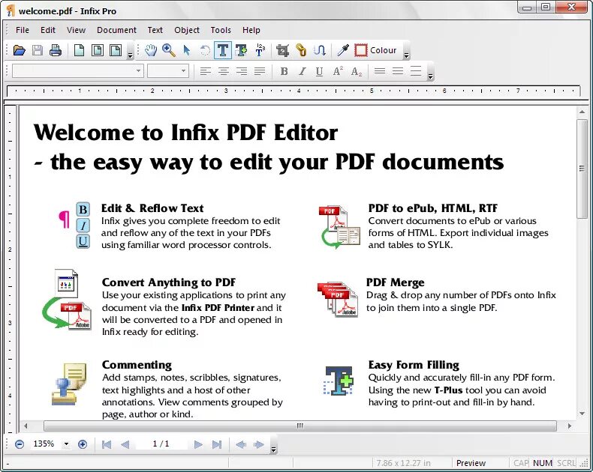Click the Colour swatch box
Screen dimensions: 593x472
361,50
